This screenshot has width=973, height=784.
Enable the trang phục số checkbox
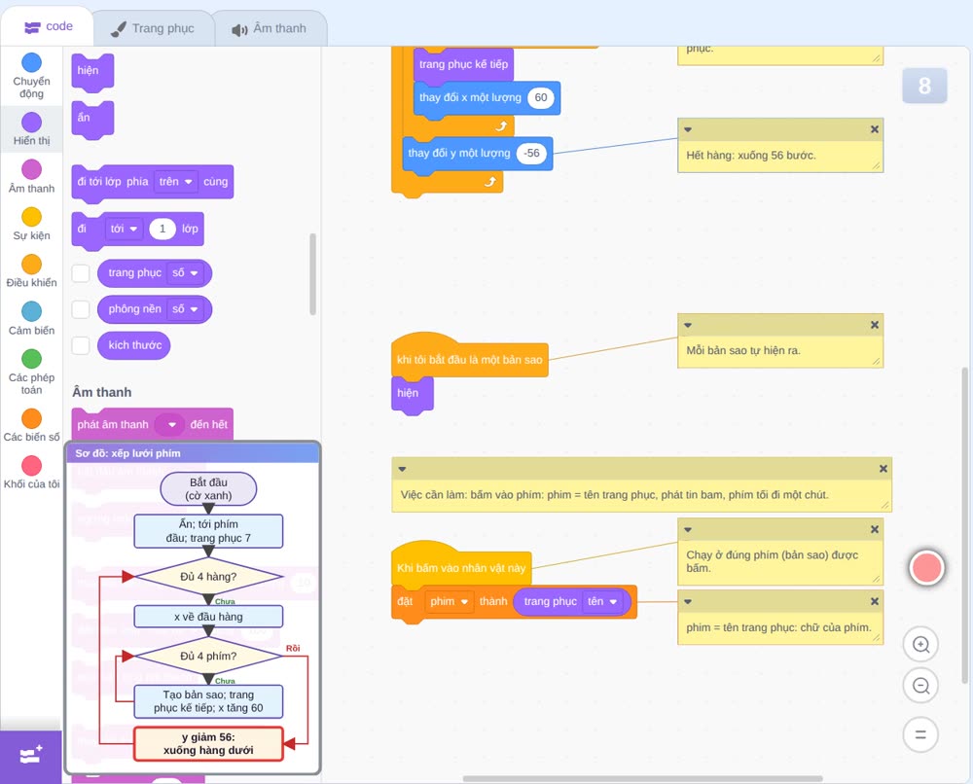[81, 273]
